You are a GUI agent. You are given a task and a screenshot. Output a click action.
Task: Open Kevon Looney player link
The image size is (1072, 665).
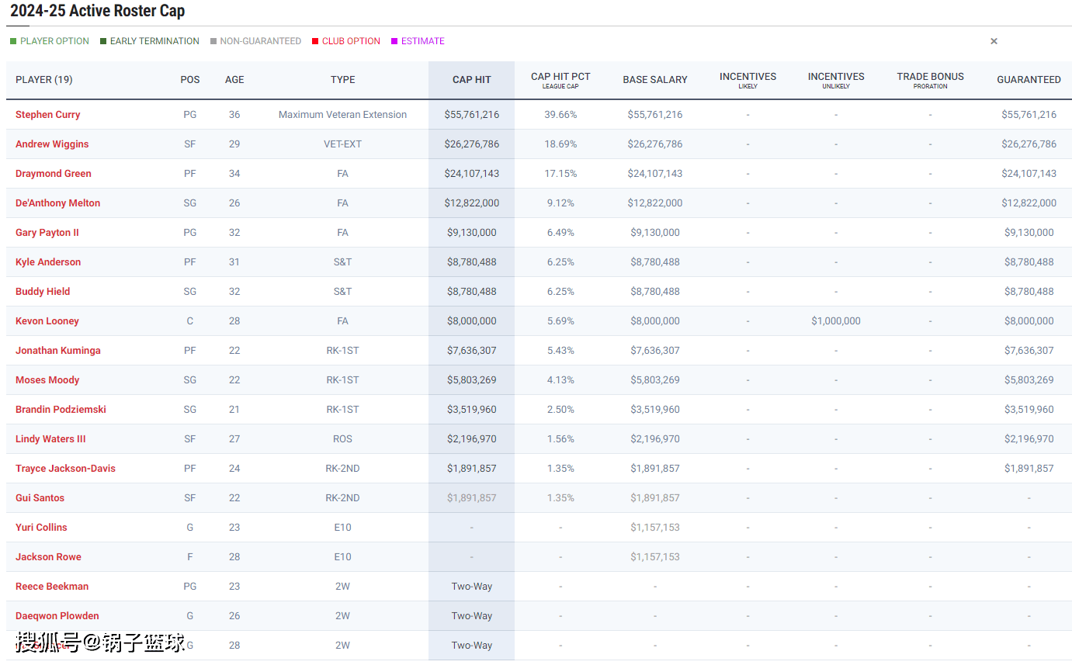pos(47,320)
